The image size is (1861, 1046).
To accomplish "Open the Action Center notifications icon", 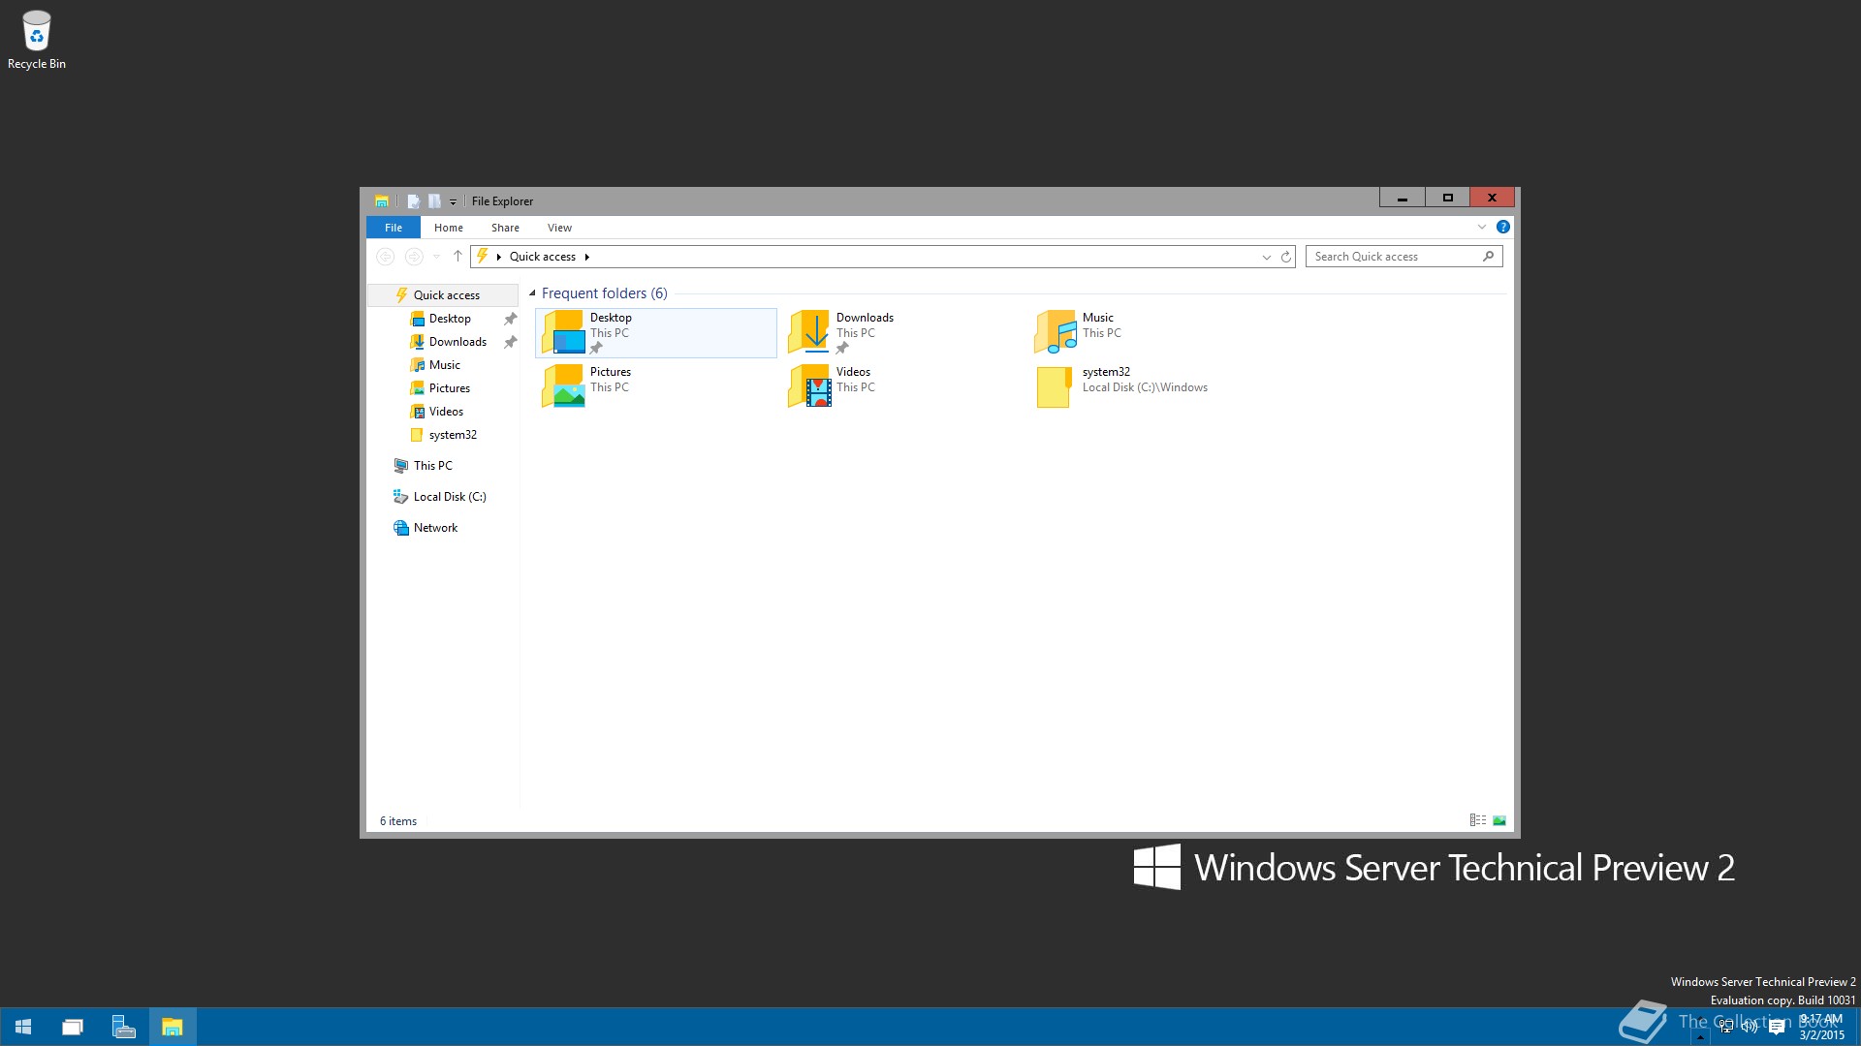I will 1777,1027.
